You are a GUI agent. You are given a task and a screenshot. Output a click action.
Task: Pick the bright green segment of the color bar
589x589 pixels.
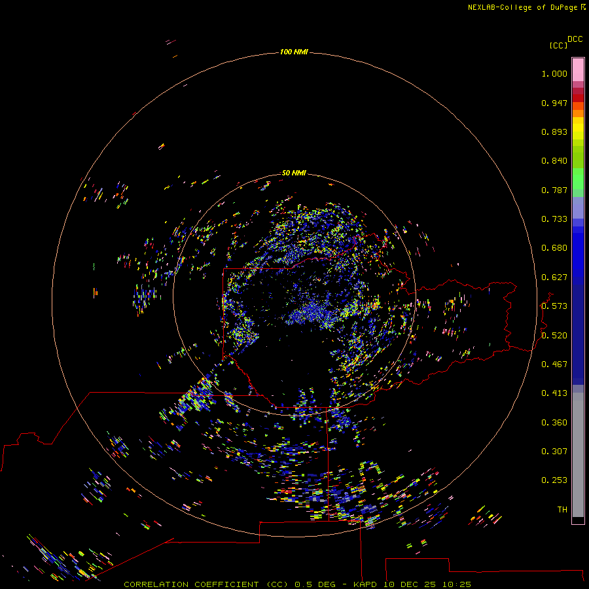coord(578,179)
